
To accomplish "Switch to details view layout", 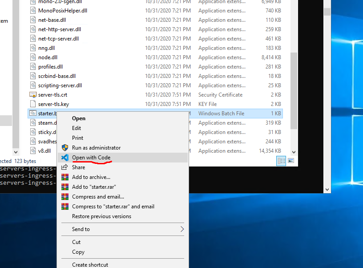I will click(x=281, y=161).
